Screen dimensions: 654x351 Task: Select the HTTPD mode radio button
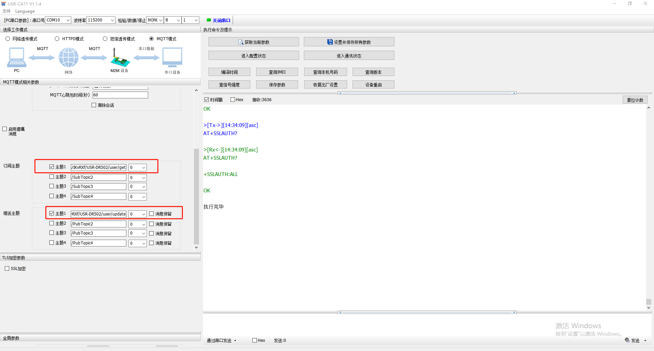pos(57,39)
